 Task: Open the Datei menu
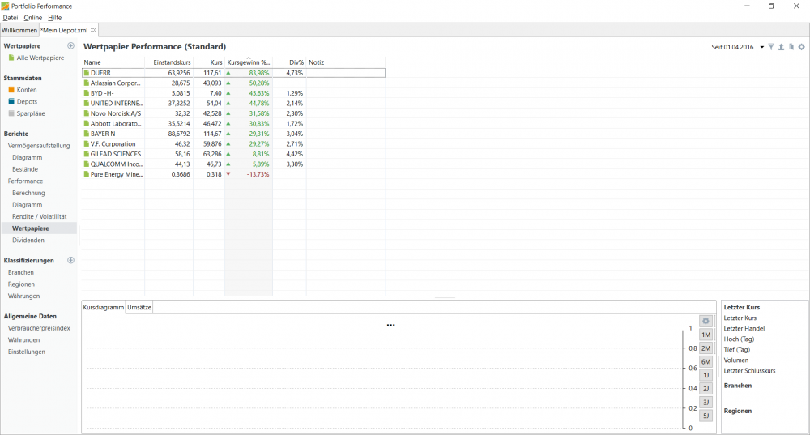coord(11,18)
